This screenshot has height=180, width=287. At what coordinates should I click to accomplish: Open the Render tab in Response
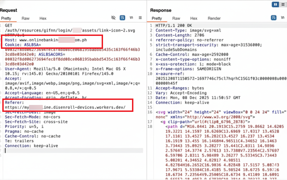pyautogui.click(x=214, y=18)
